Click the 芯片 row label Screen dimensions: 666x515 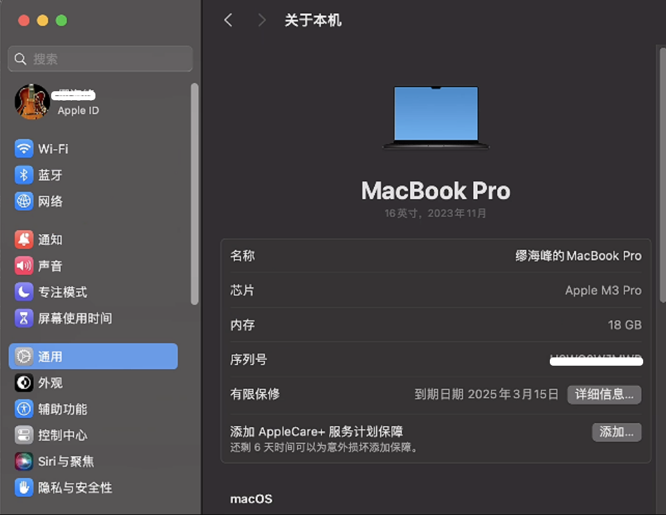point(242,290)
